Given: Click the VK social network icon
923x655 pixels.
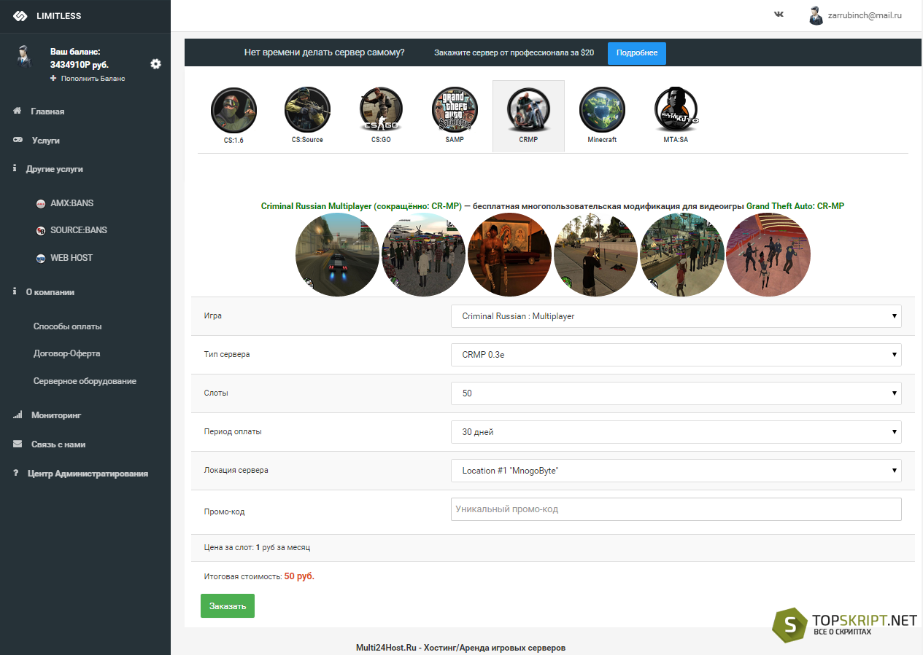Looking at the screenshot, I should click(779, 14).
